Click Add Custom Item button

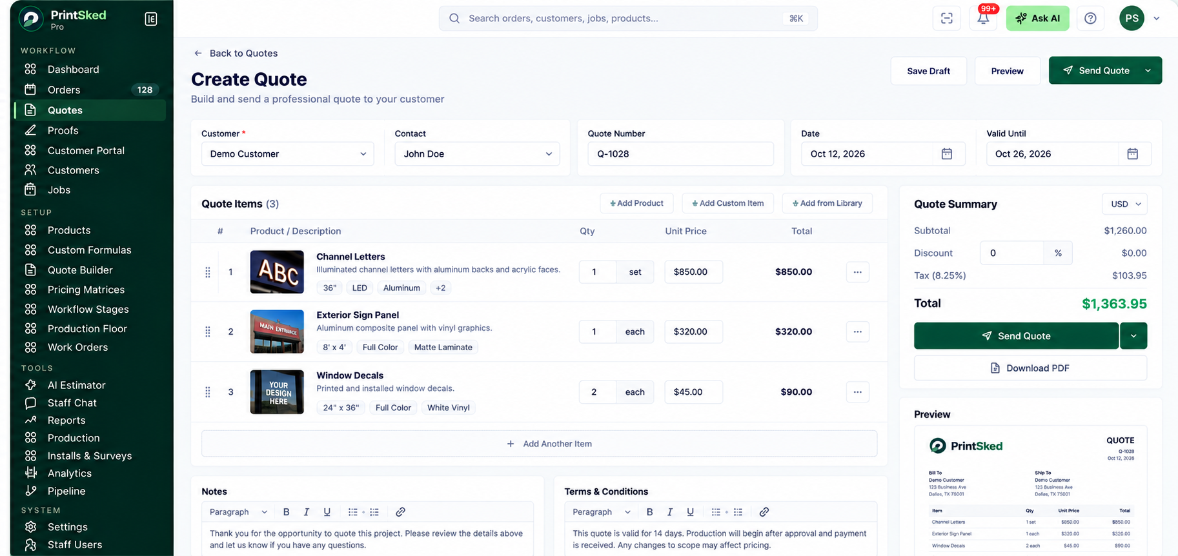tap(727, 204)
